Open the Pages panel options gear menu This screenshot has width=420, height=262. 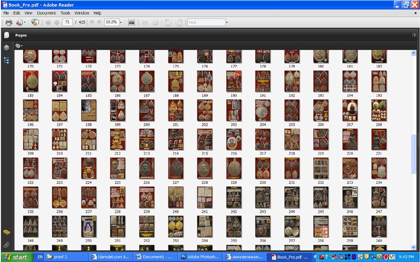click(x=19, y=46)
